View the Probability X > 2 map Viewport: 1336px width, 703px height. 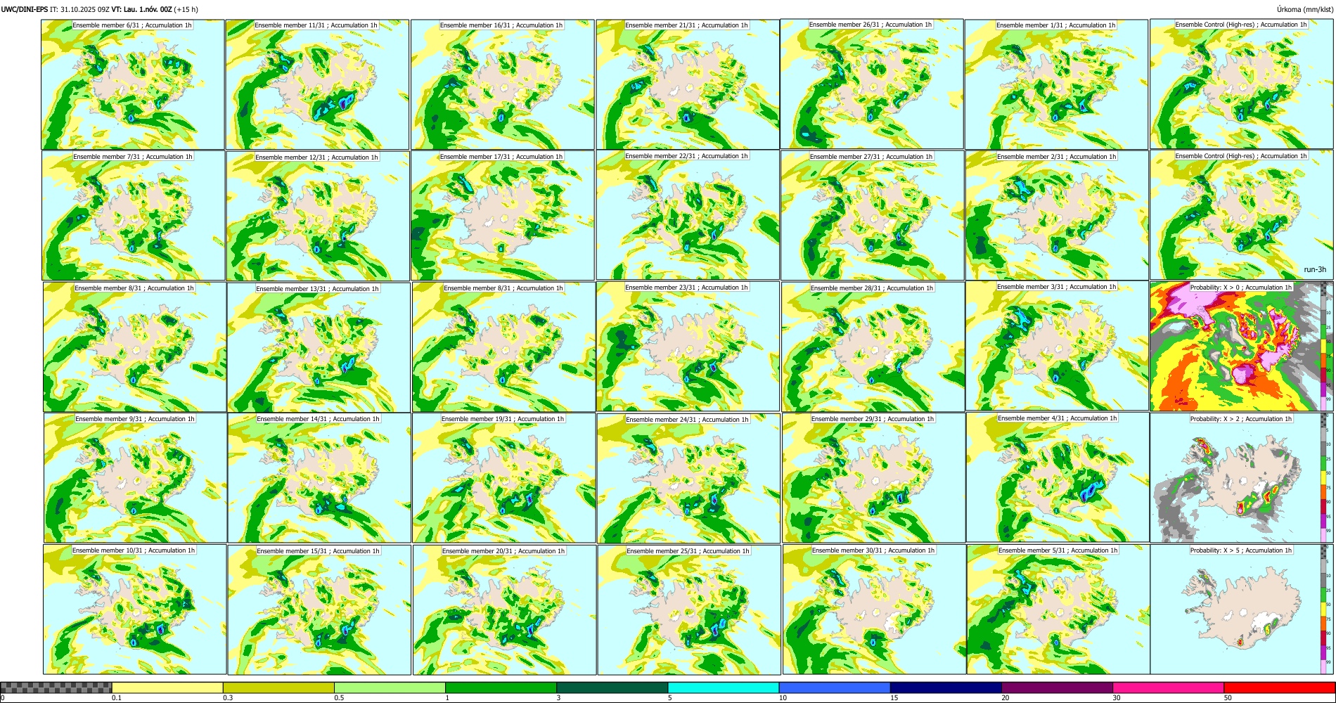[x=1235, y=478]
